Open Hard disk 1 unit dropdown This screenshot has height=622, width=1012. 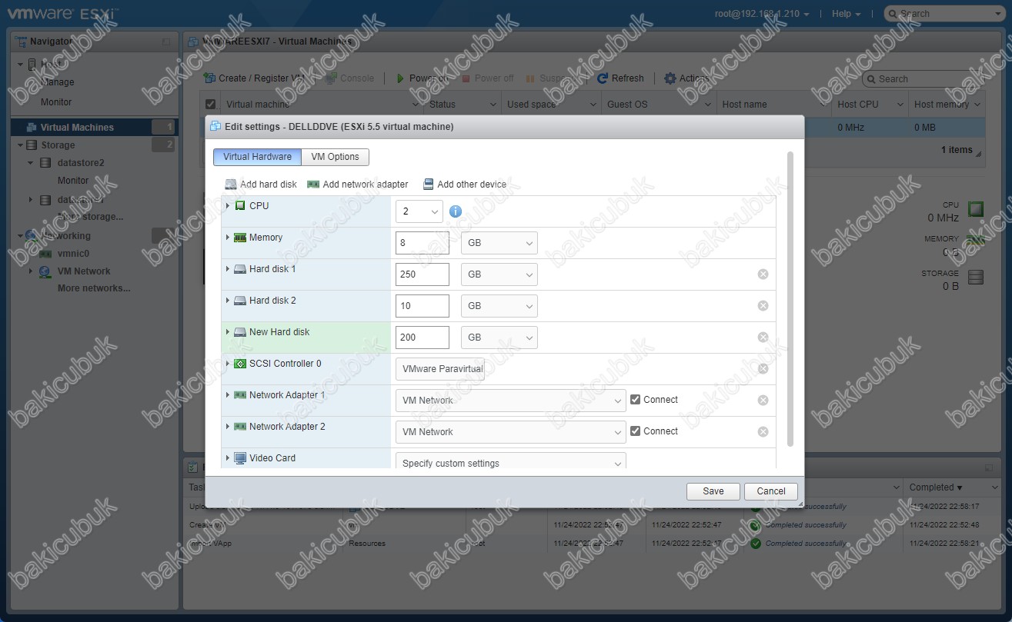pyautogui.click(x=499, y=274)
